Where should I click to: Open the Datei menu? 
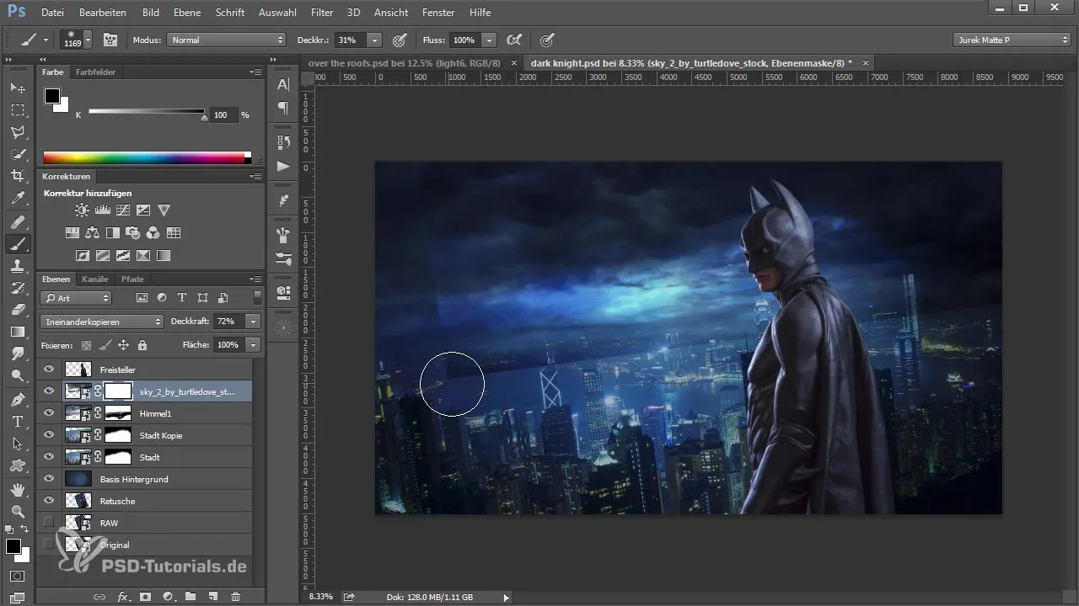51,13
